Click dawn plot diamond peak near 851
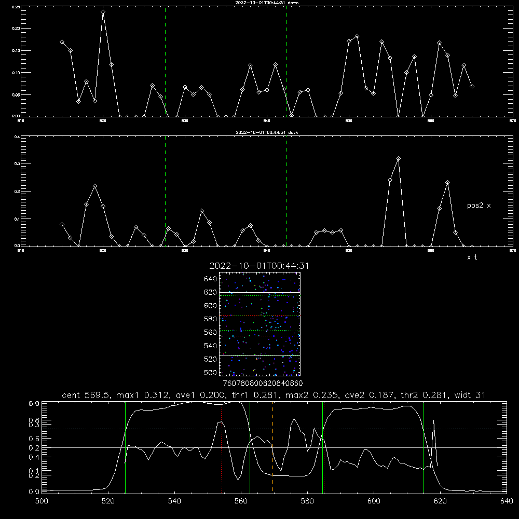The height and width of the screenshot is (519, 519). [357, 36]
